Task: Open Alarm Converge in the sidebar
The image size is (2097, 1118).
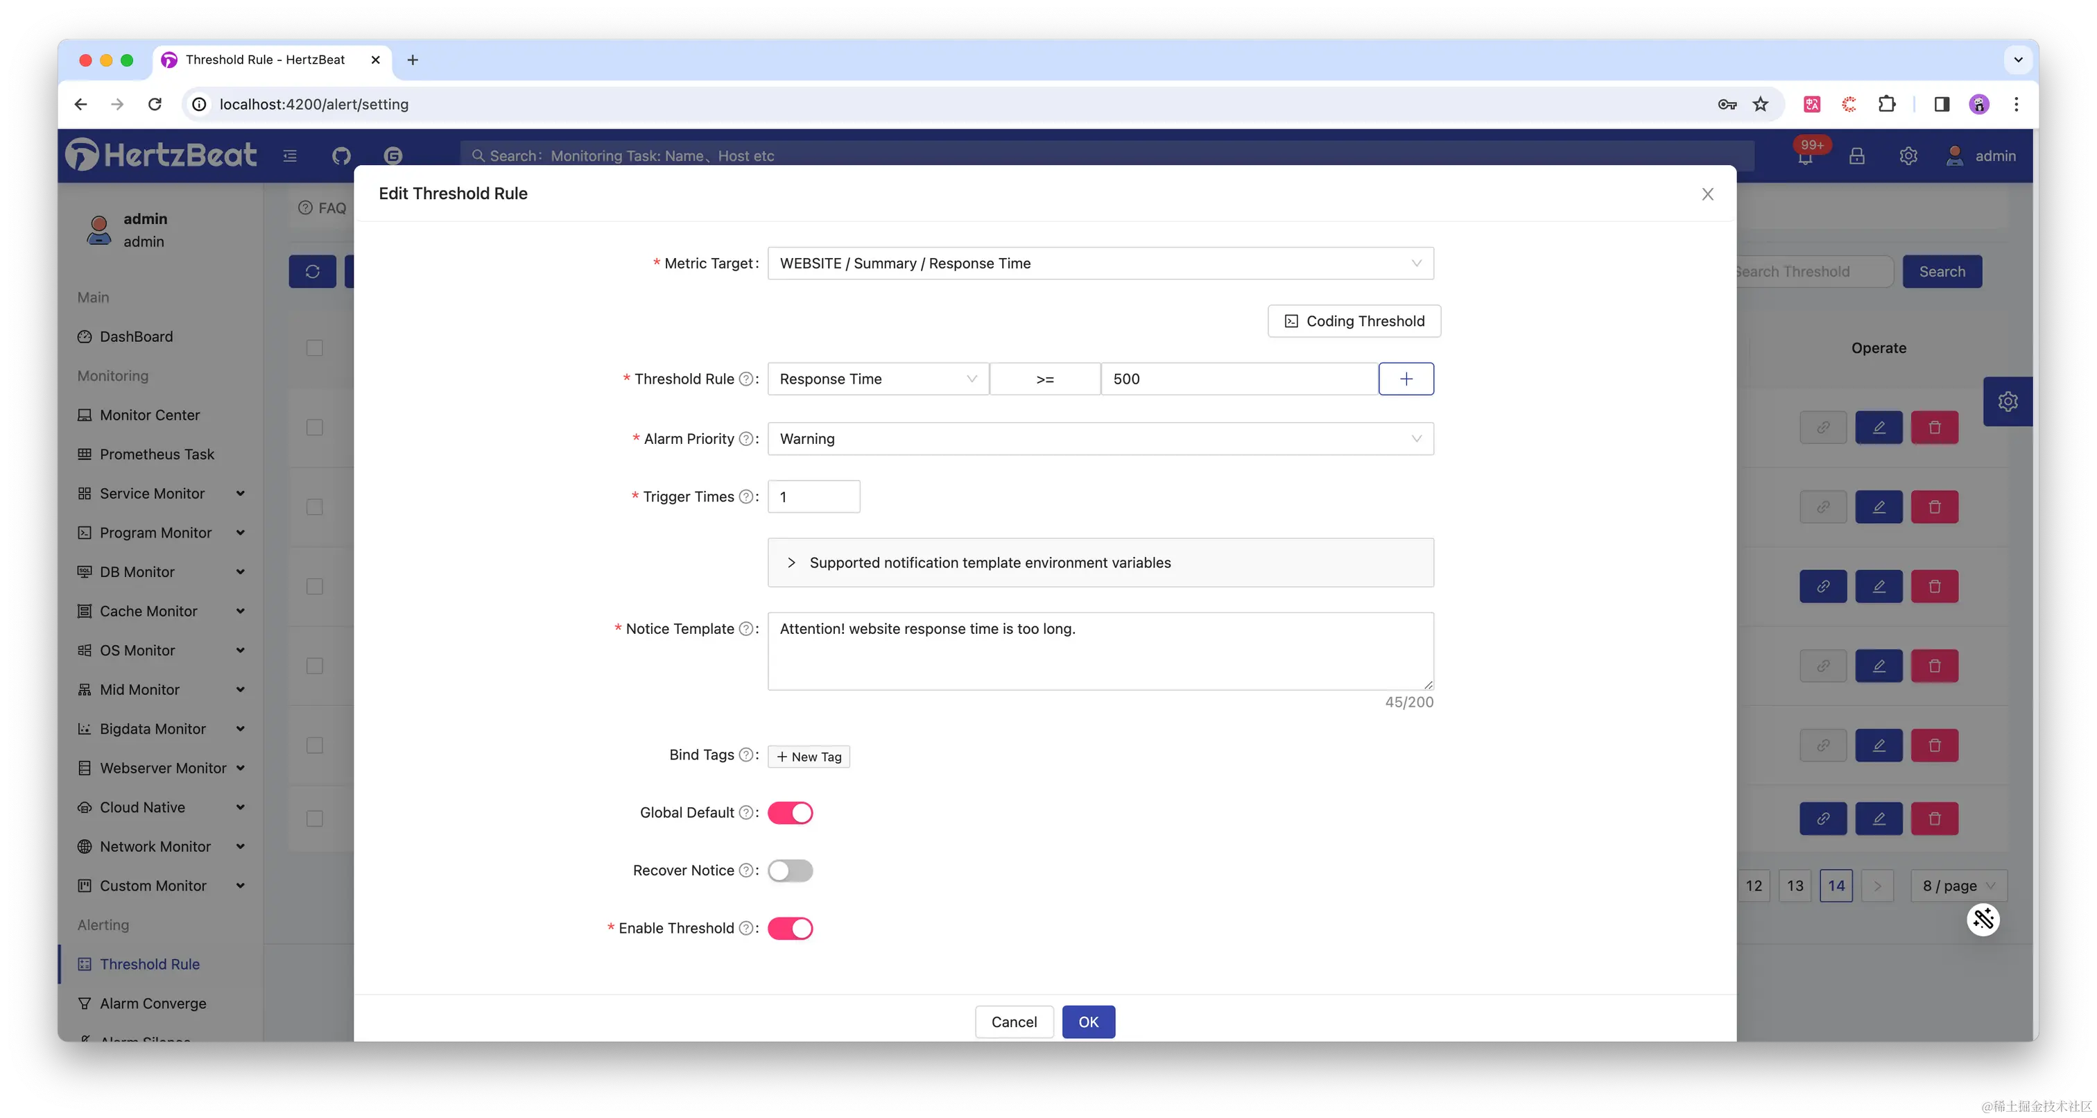Action: pos(153,1003)
